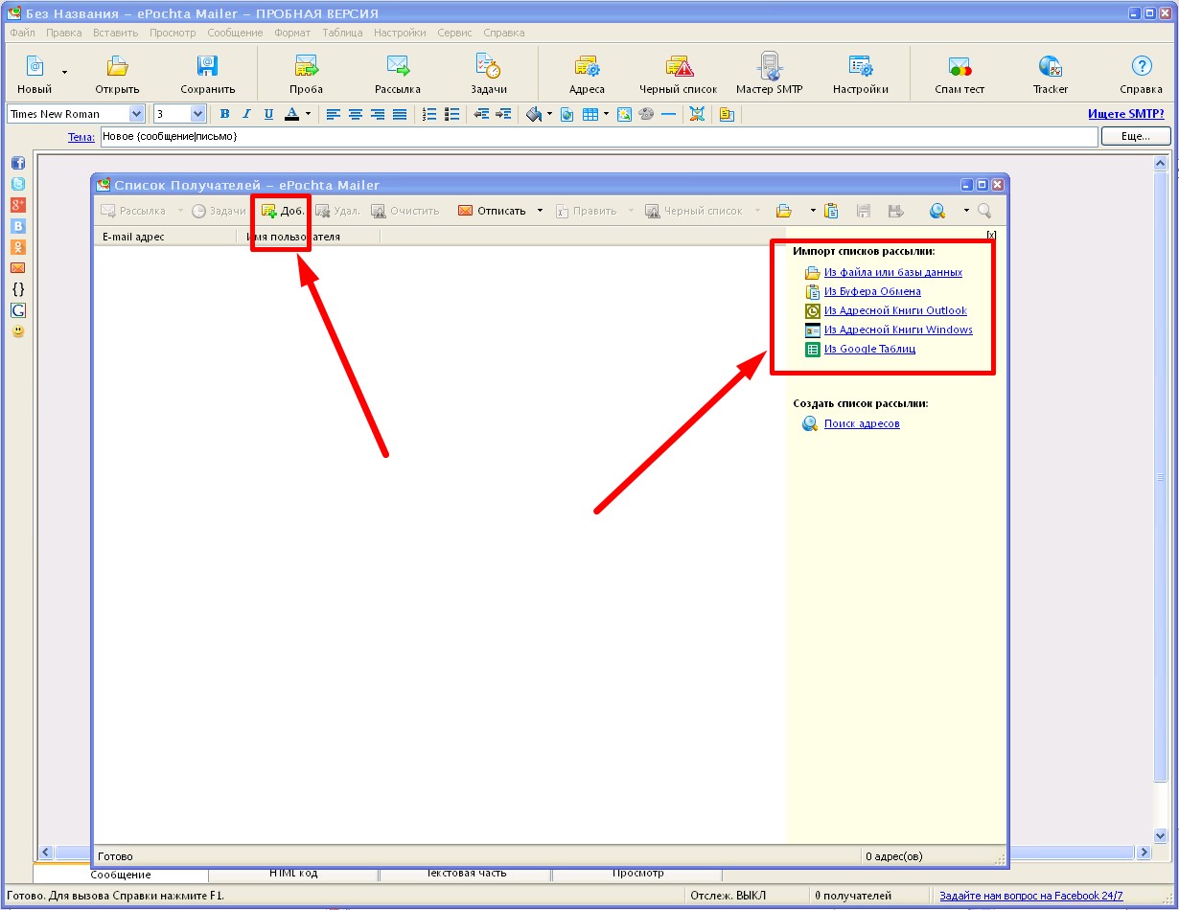This screenshot has height=910, width=1179.
Task: Open the font size dropdown
Action: click(x=198, y=114)
